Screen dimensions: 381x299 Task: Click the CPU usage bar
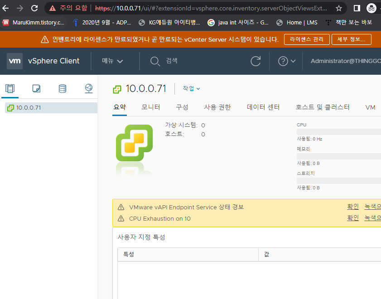coord(339,132)
